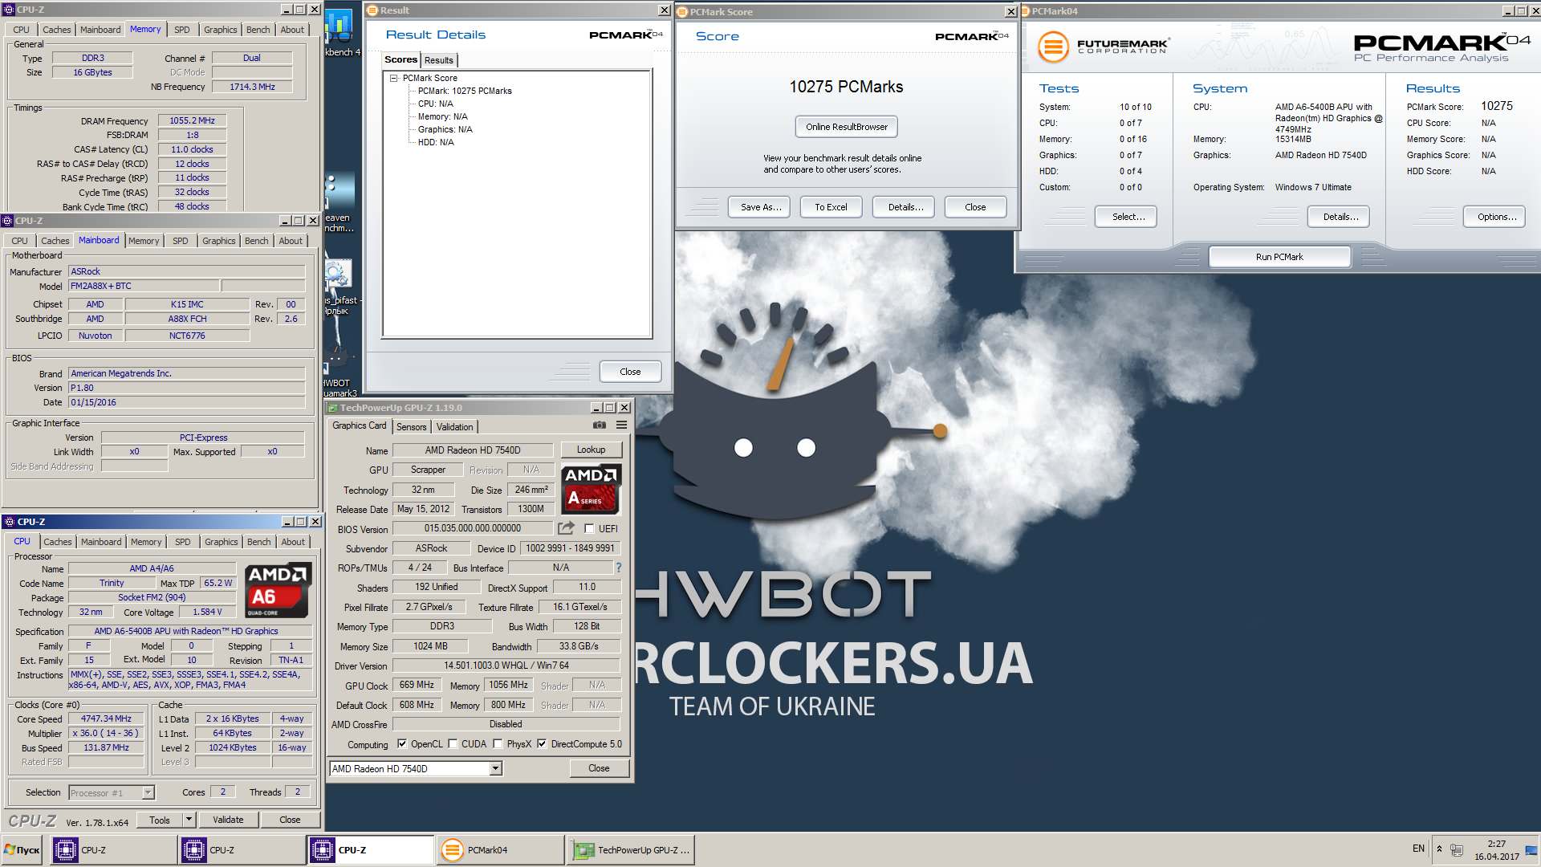Collapse the PCMark Score tree node
1541x867 pixels.
[393, 78]
